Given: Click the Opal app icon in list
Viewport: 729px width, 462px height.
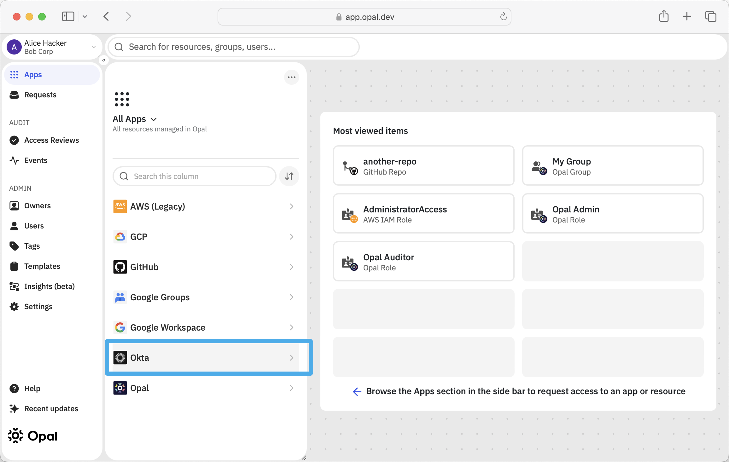Looking at the screenshot, I should pos(120,388).
